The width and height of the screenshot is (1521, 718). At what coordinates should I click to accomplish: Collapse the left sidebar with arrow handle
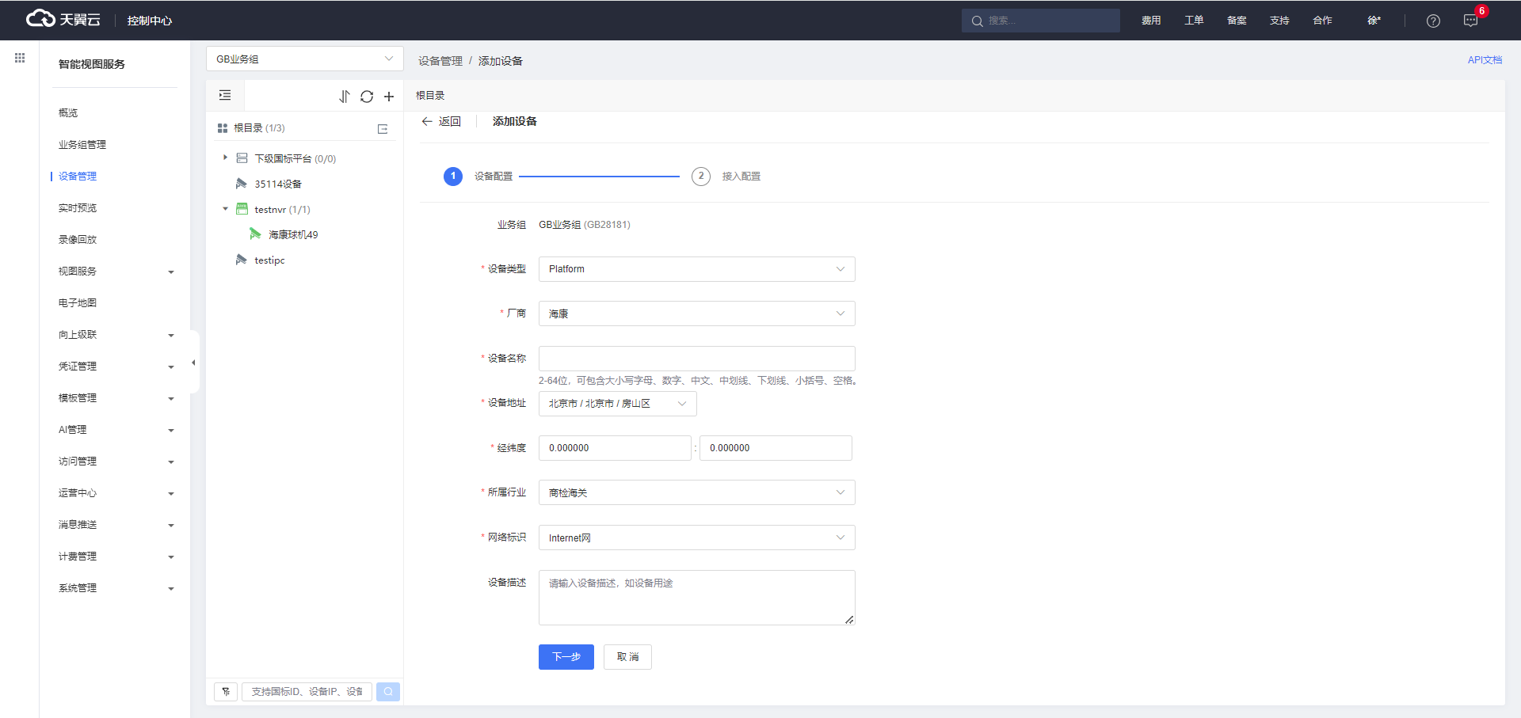point(193,363)
